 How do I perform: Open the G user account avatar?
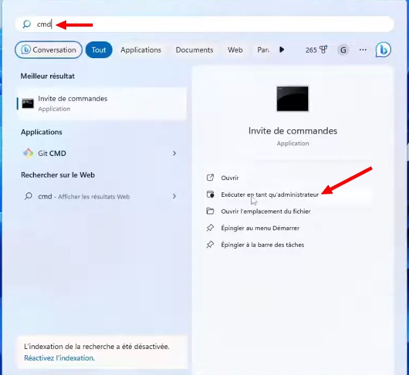[x=343, y=50]
